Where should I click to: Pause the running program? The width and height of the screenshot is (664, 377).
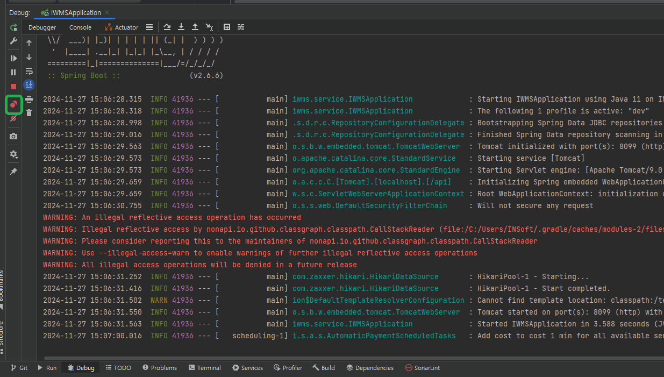(x=13, y=72)
